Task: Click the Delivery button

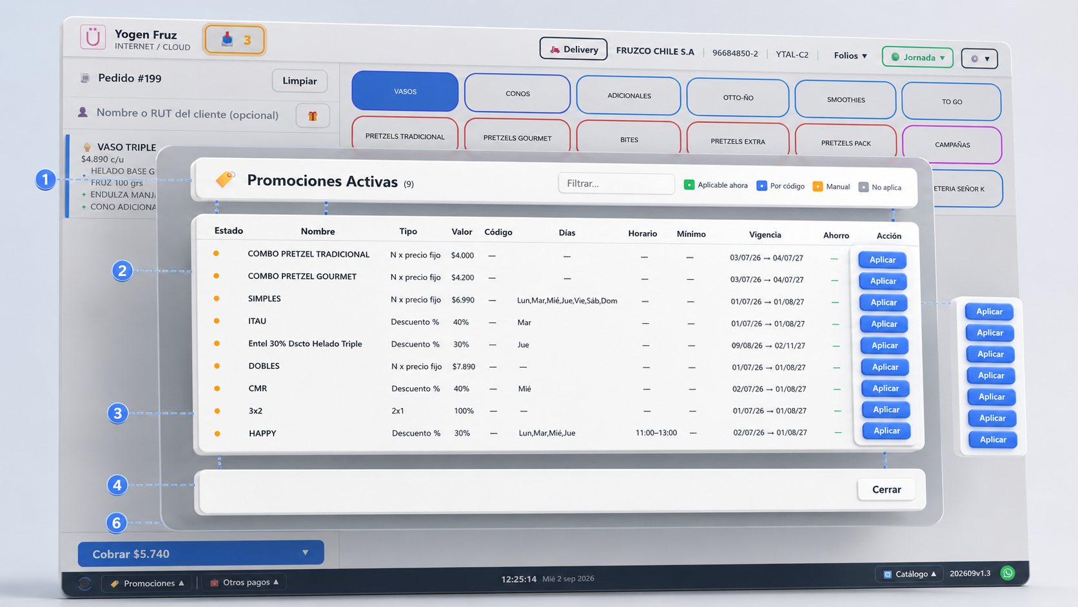Action: pyautogui.click(x=573, y=50)
